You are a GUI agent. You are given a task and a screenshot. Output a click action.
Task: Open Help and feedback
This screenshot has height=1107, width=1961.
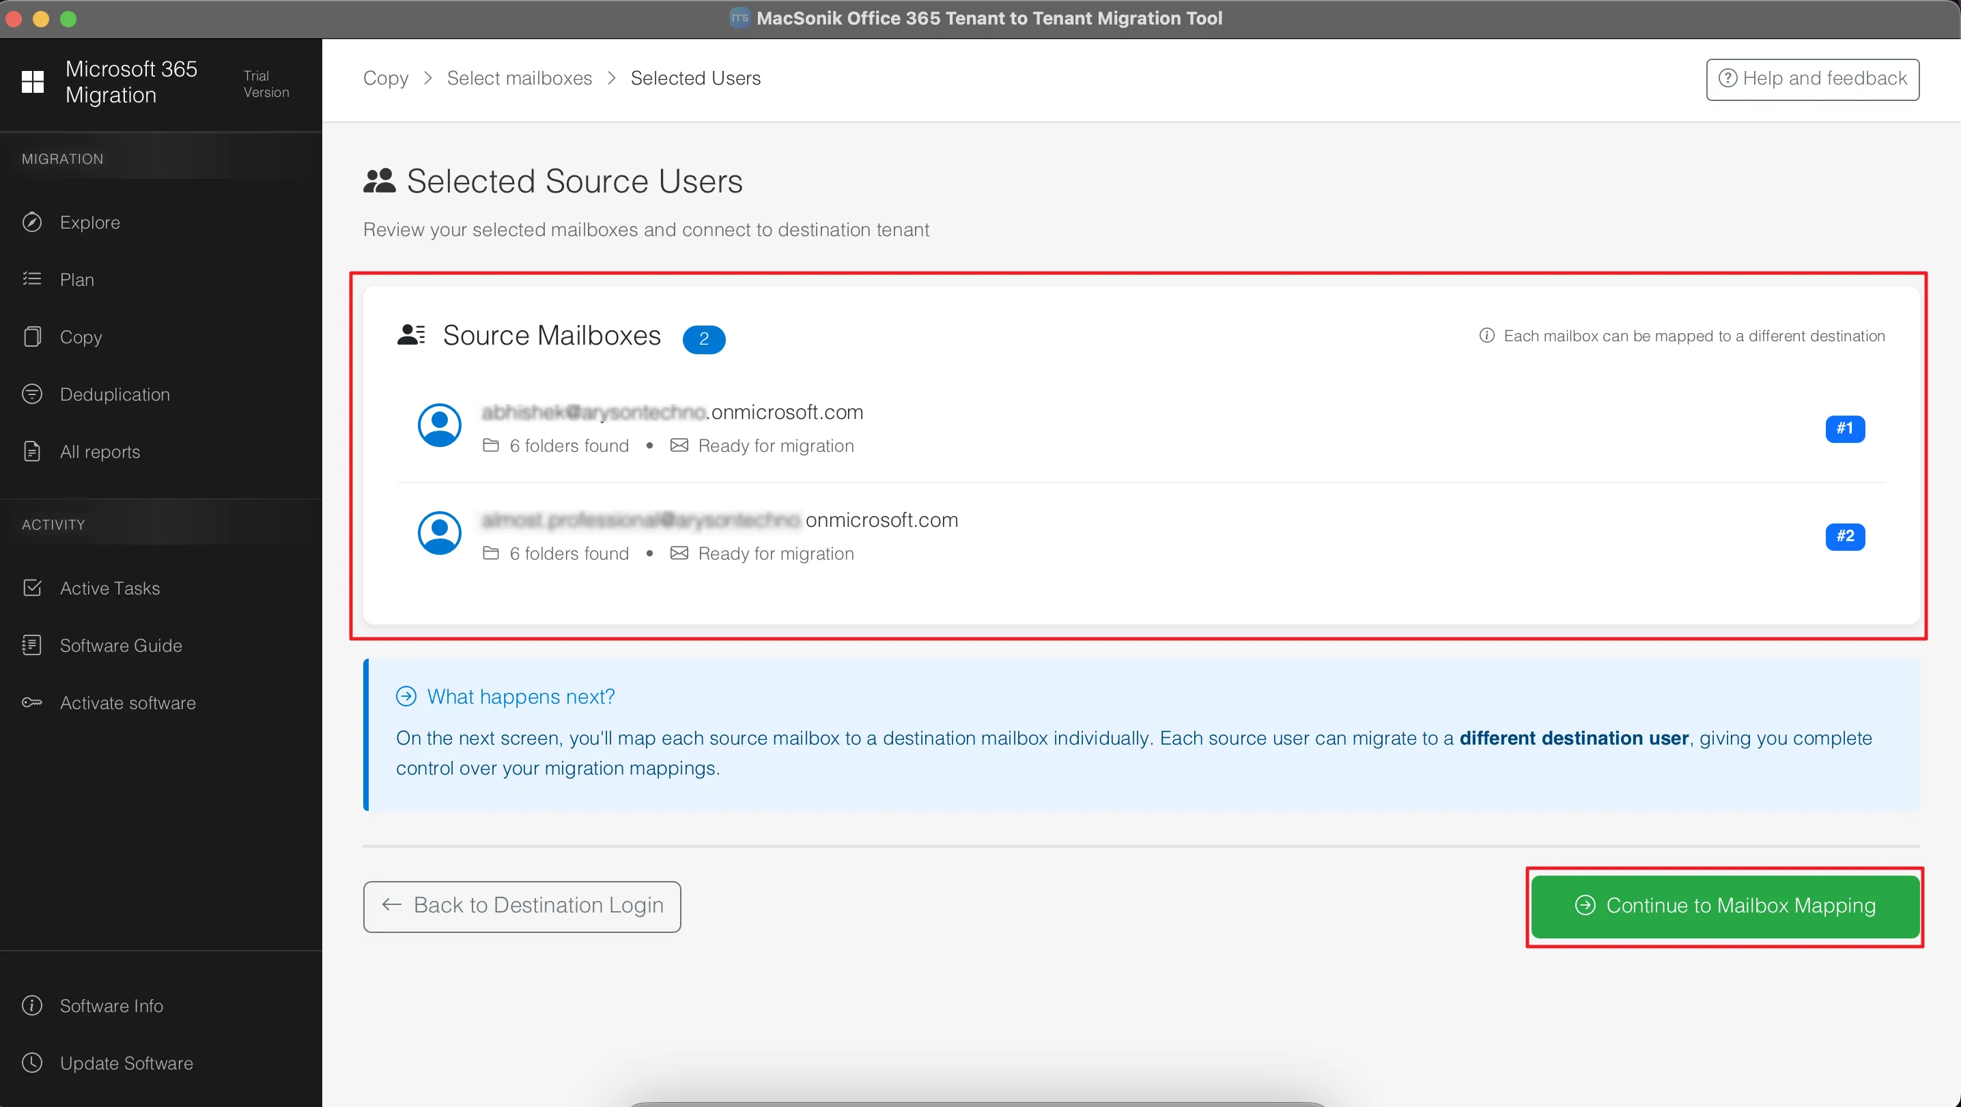coord(1813,79)
